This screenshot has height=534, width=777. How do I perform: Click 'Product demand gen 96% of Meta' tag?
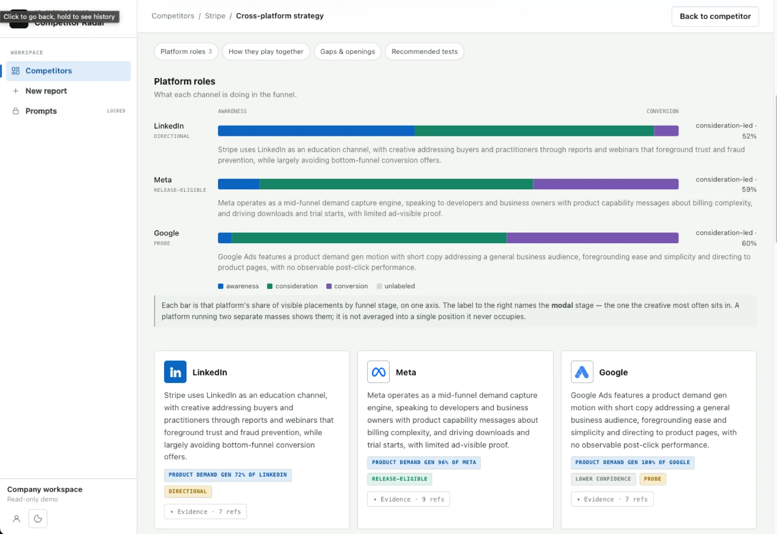[x=424, y=462]
